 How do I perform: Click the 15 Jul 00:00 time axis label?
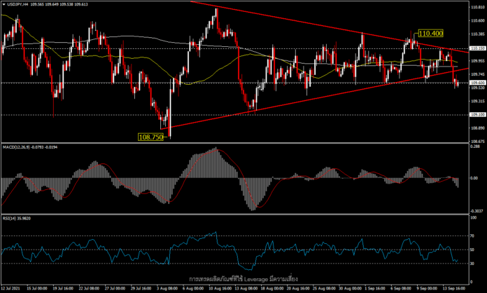(36, 289)
